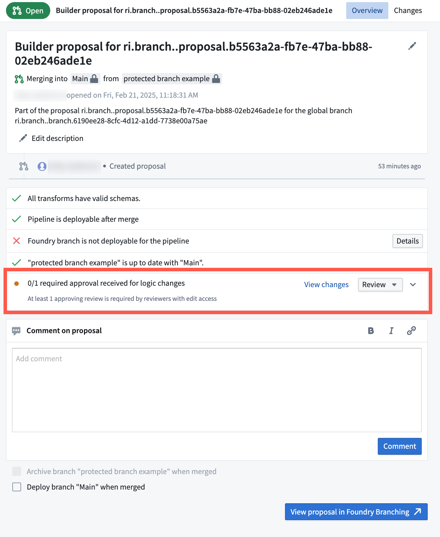Switch to the Changes tab
This screenshot has height=537, width=440.
pos(408,11)
